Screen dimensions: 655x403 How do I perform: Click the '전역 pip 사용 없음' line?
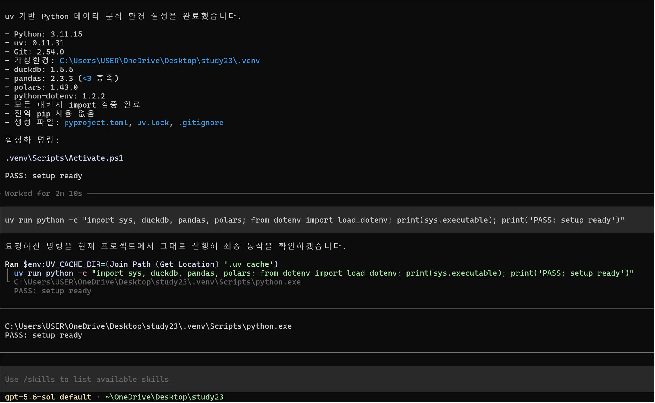(50, 114)
